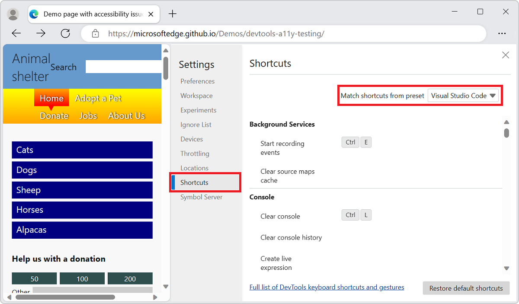Click the browser back arrow
519x304 pixels.
coord(16,33)
